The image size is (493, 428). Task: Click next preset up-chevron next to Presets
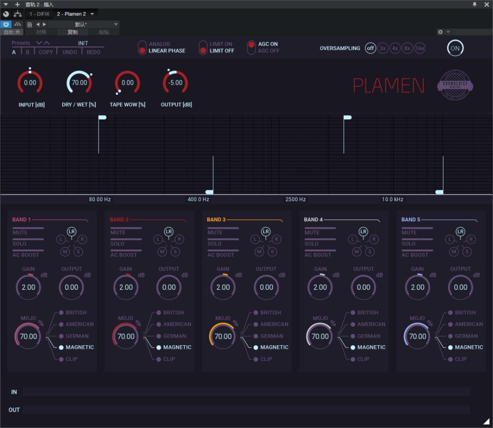(x=47, y=43)
